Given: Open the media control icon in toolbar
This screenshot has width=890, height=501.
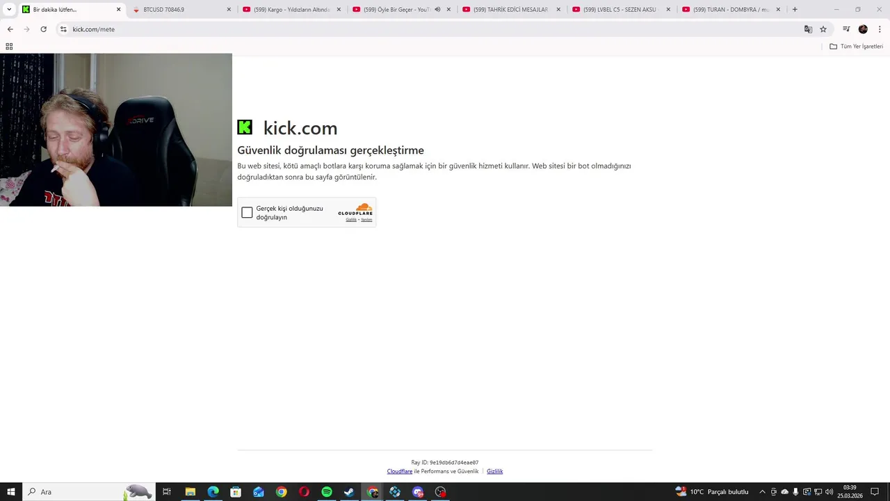Looking at the screenshot, I should [x=846, y=29].
